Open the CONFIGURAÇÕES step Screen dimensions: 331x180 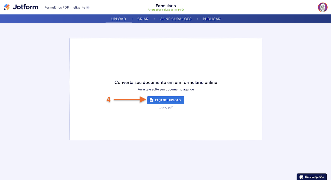[x=176, y=19]
